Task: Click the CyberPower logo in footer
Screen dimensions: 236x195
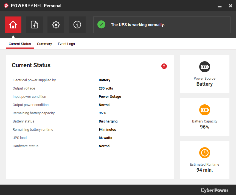Action: click(215, 190)
